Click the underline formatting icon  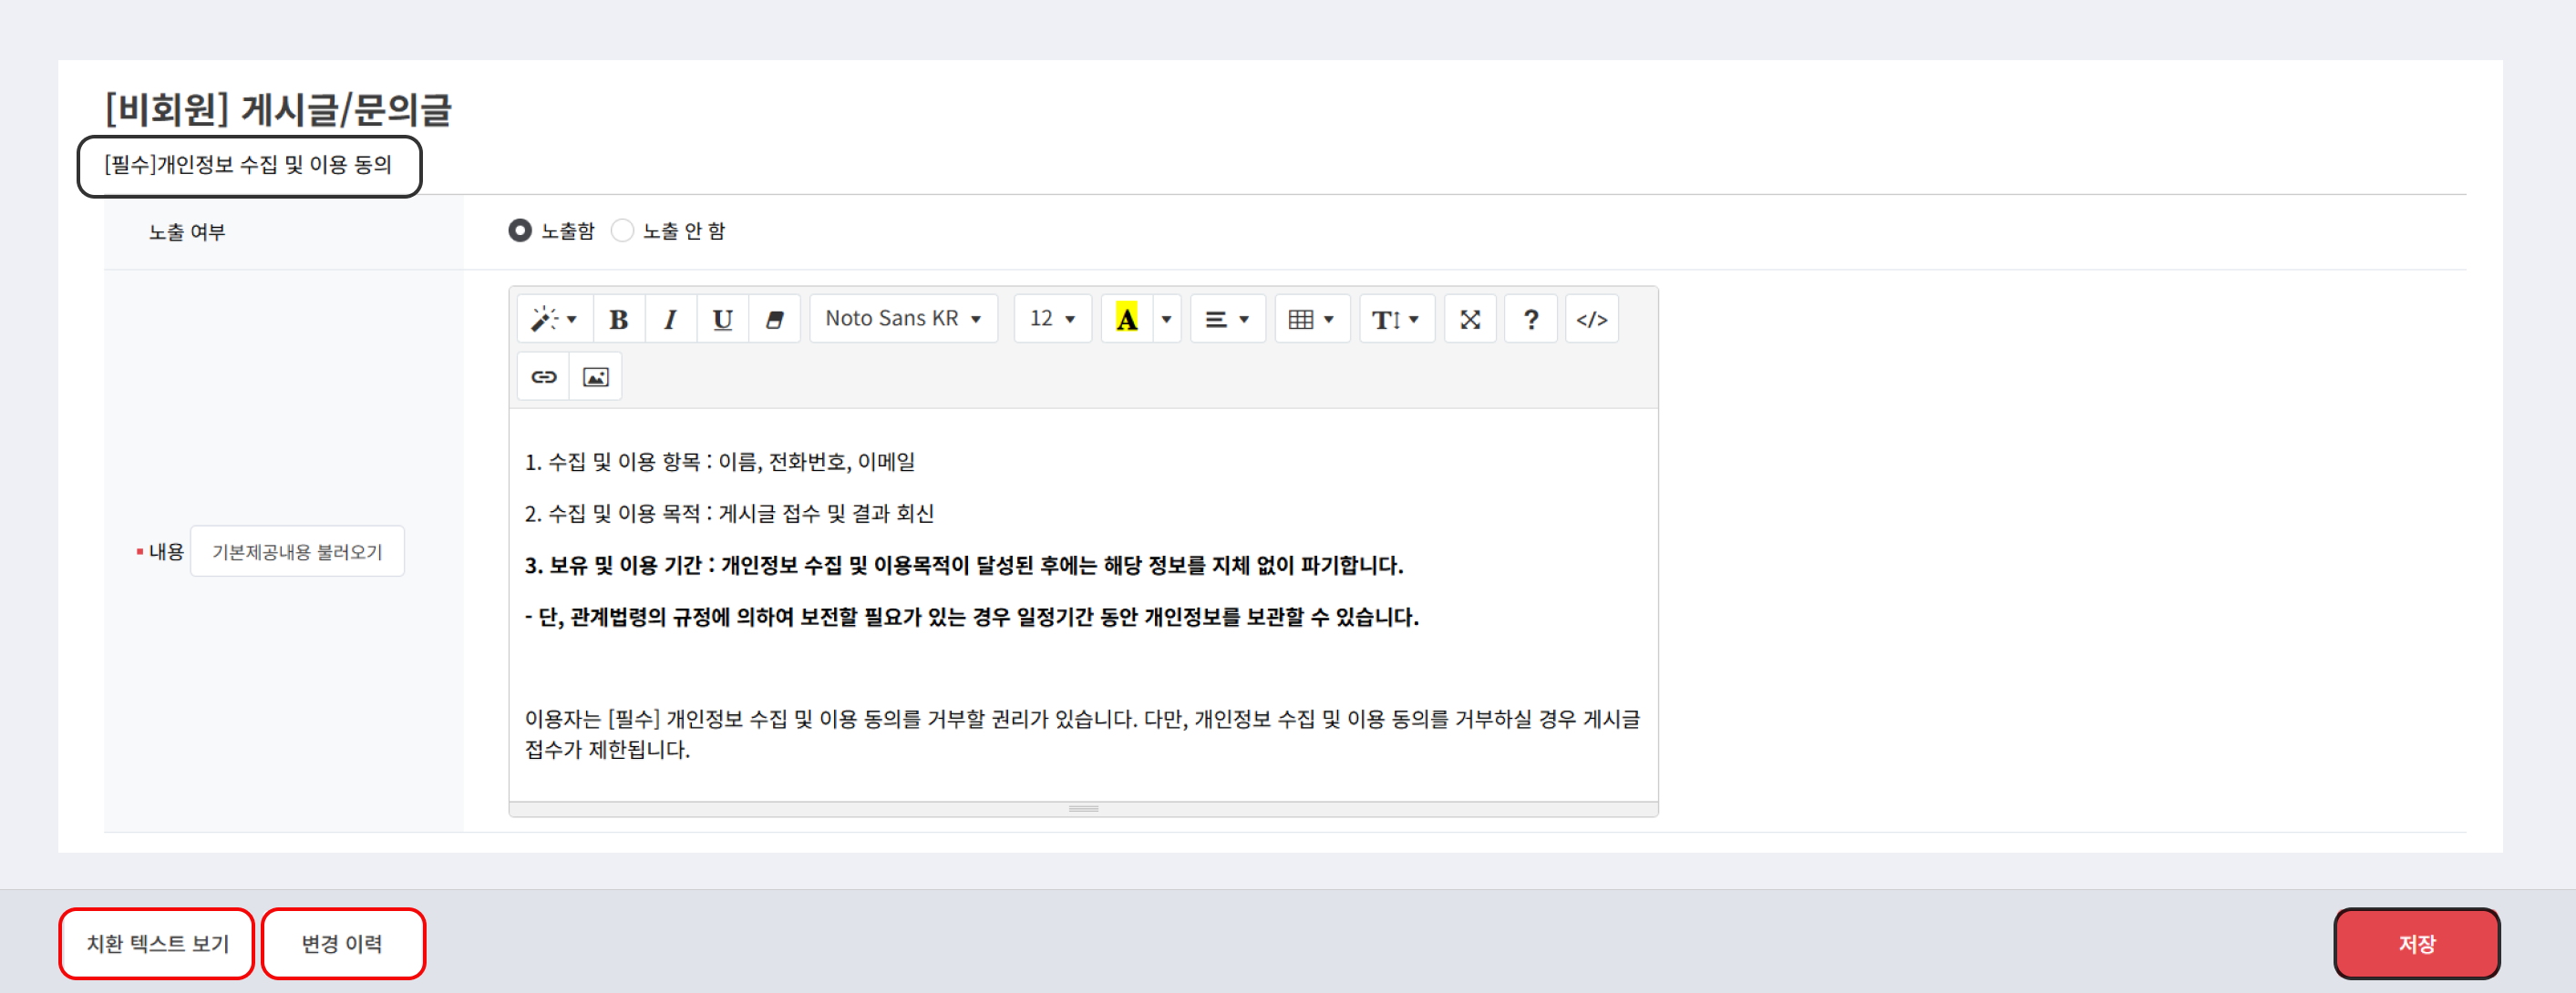[x=722, y=320]
